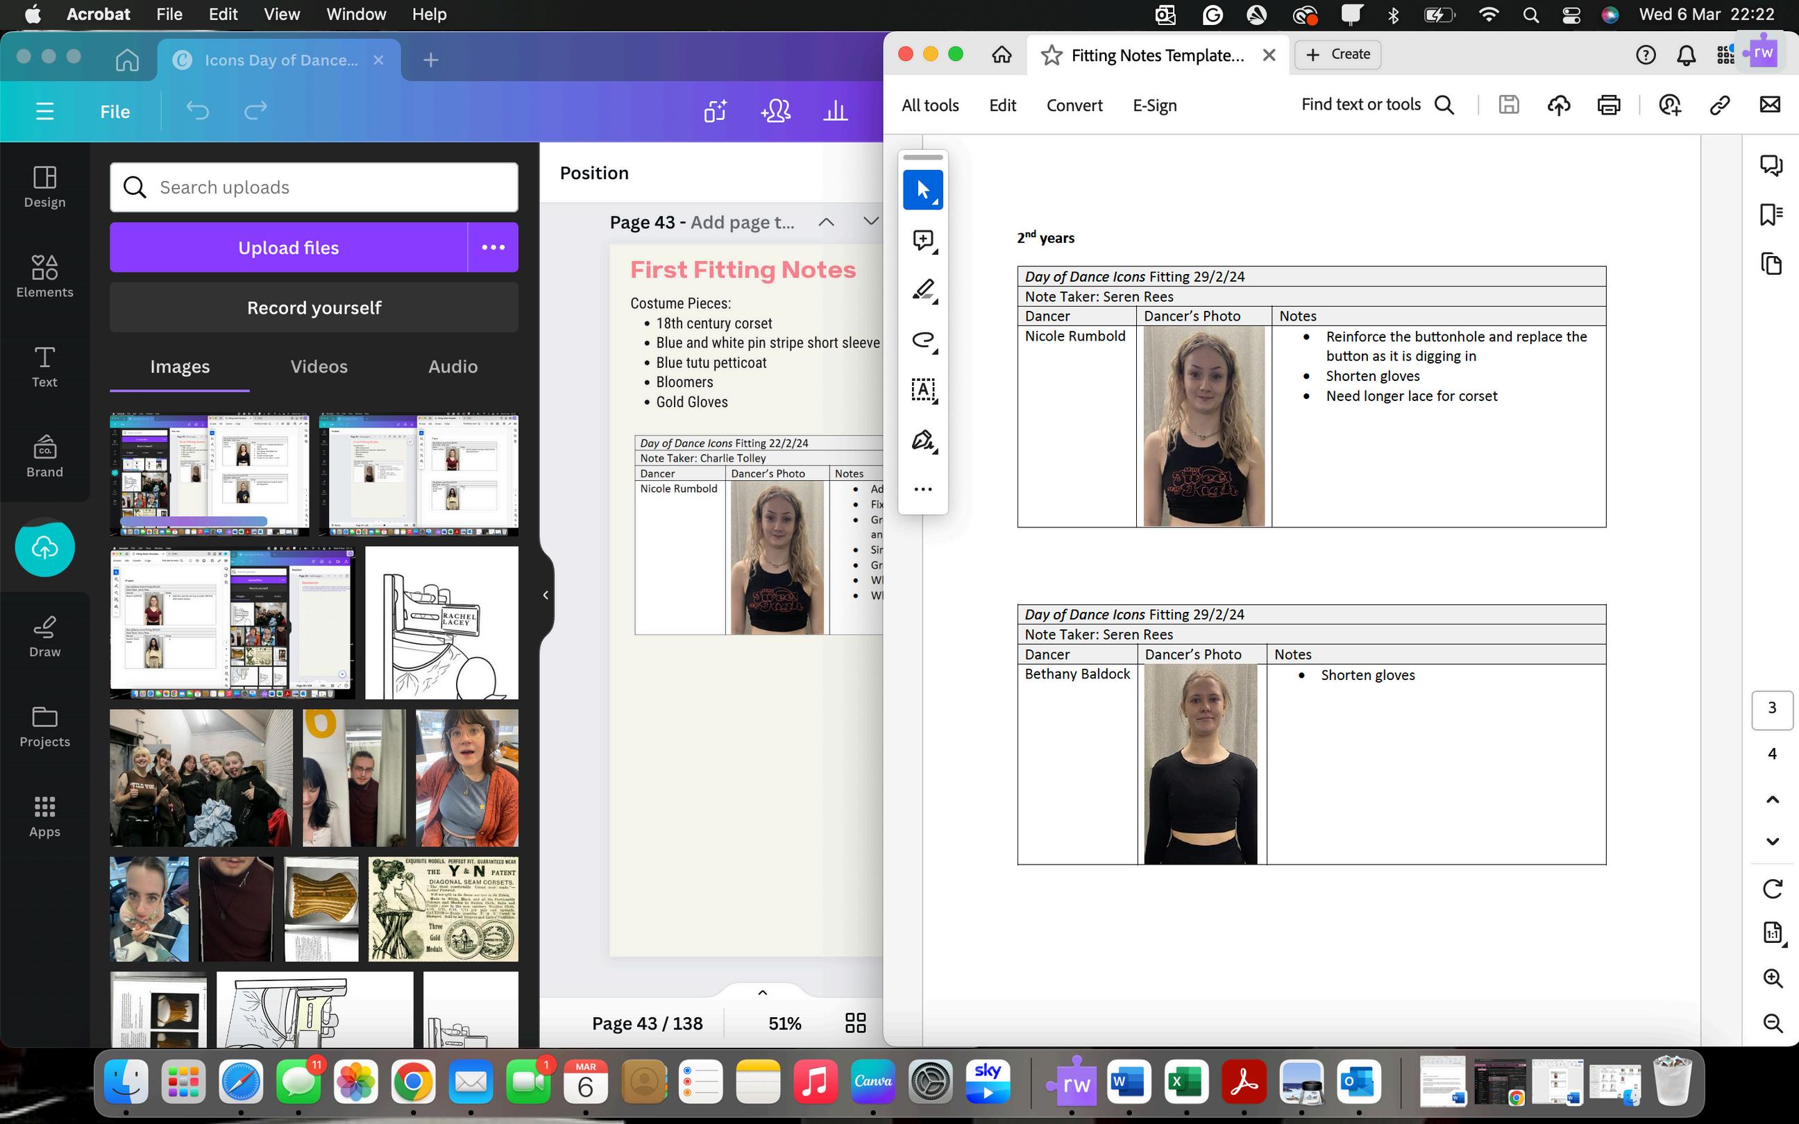Expand the Canva pages thumbnail strip

762,992
